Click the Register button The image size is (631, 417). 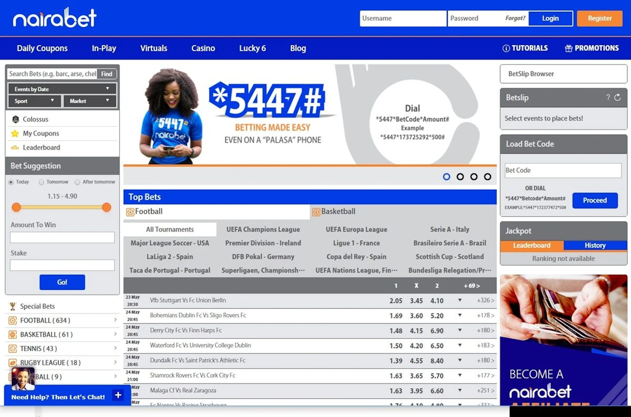[599, 18]
